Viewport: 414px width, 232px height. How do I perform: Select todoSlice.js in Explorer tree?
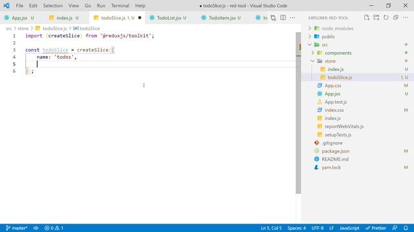click(340, 77)
